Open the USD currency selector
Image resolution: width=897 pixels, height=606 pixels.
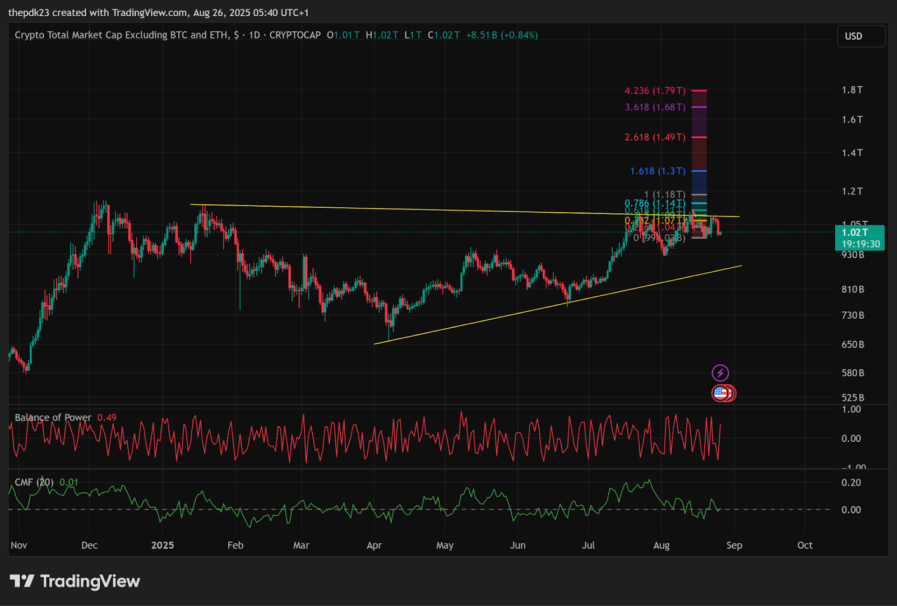click(x=861, y=36)
